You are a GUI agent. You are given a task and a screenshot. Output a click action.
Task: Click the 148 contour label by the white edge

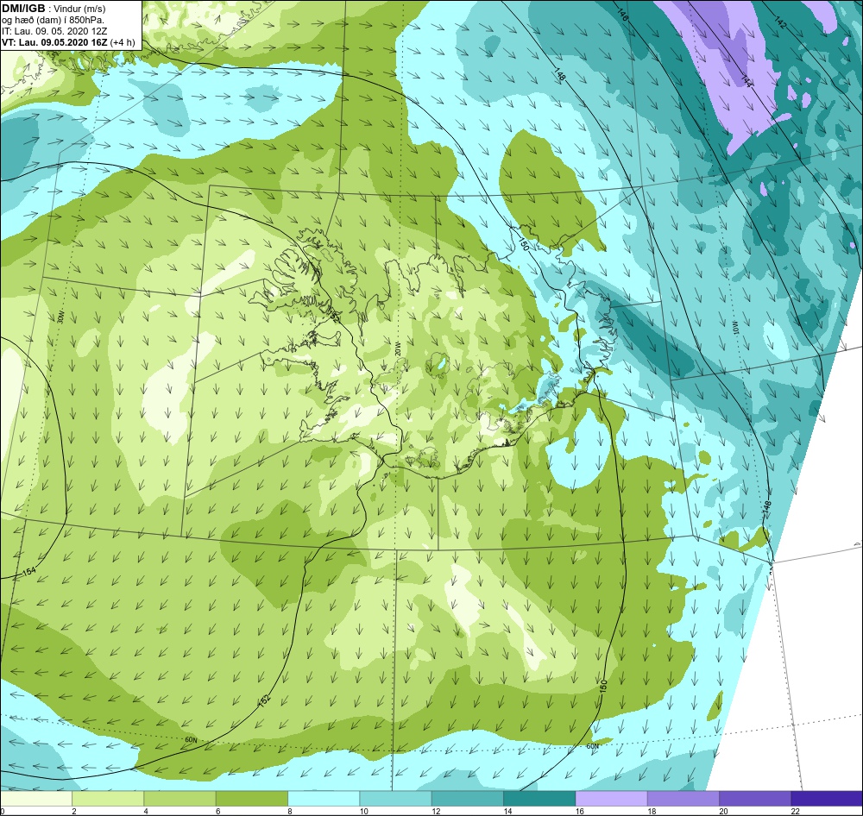(x=767, y=508)
